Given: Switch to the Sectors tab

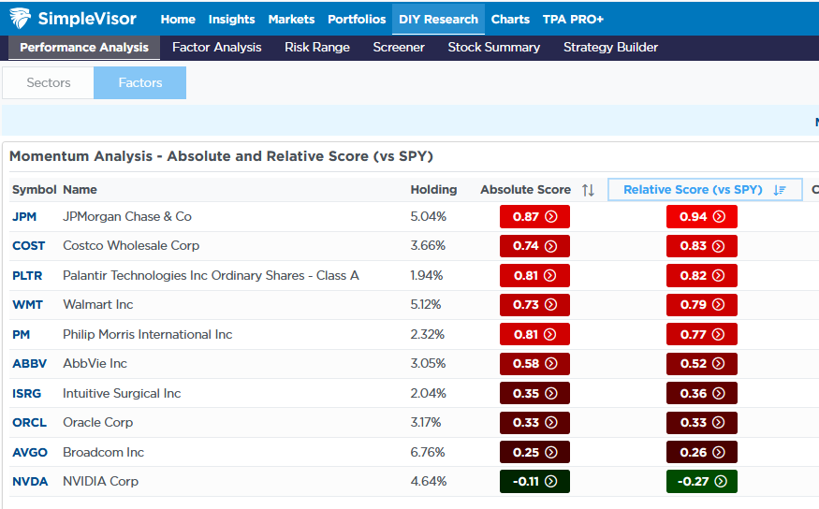Looking at the screenshot, I should click(48, 82).
